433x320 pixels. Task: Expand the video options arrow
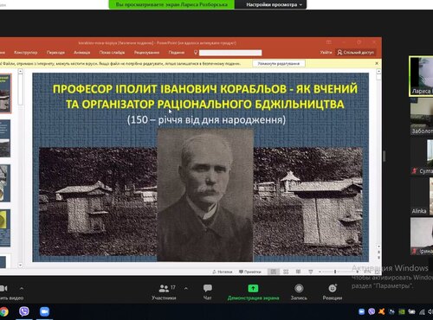point(22,288)
